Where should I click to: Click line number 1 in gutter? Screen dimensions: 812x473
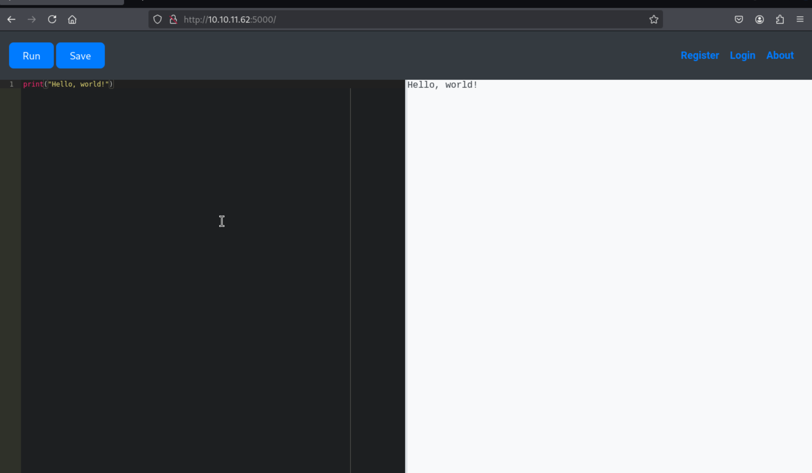point(12,84)
